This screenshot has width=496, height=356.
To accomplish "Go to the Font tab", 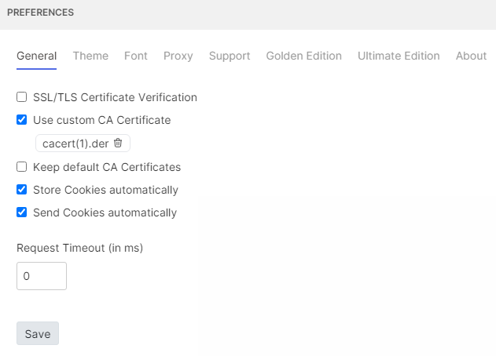I will (136, 56).
